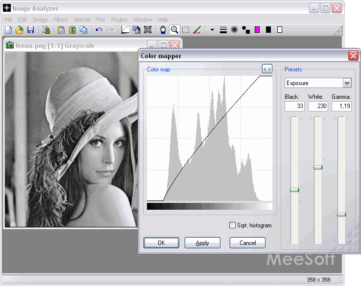361x286 pixels.
Task: Open a file with the folder icon
Action: click(x=20, y=30)
